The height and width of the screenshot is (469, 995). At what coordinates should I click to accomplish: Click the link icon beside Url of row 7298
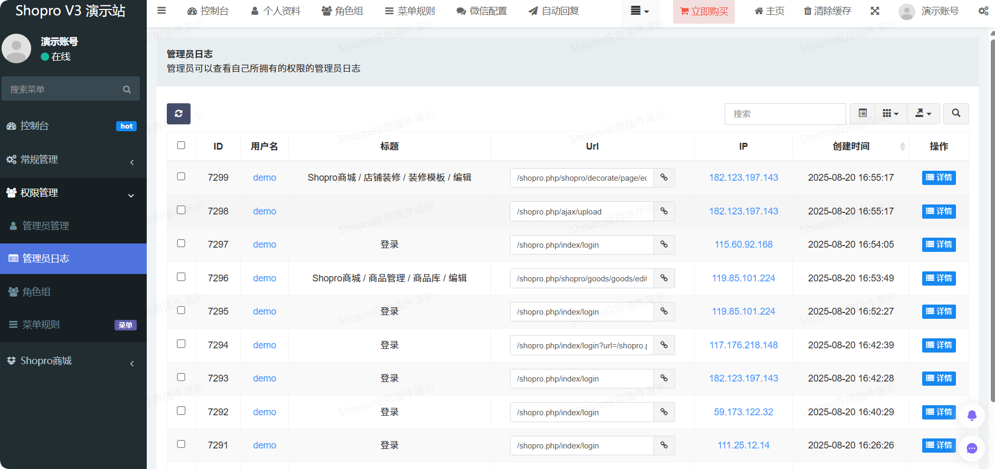pyautogui.click(x=664, y=211)
